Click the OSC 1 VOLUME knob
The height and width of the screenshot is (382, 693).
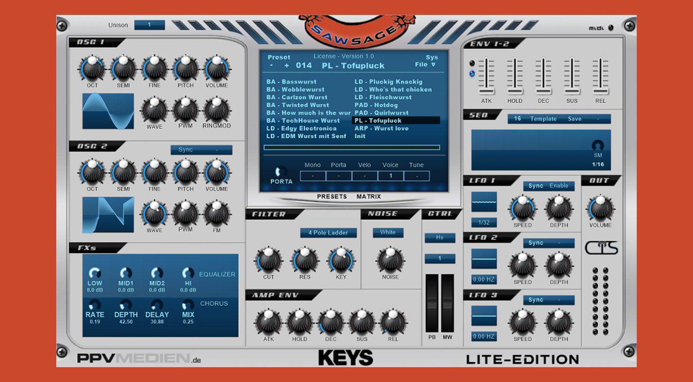[x=216, y=69]
